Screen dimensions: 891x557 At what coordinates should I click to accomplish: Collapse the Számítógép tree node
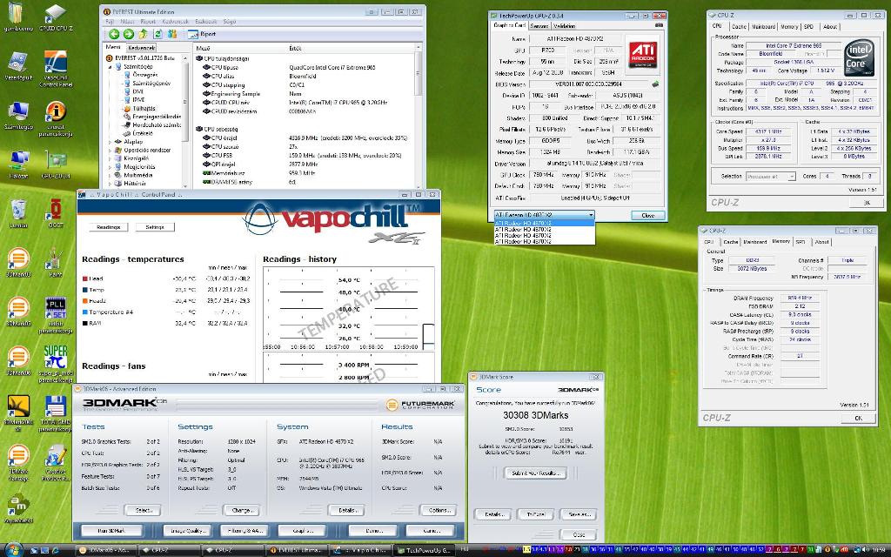(111, 66)
